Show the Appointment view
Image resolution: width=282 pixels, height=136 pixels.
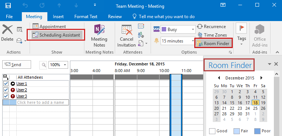click(x=49, y=27)
